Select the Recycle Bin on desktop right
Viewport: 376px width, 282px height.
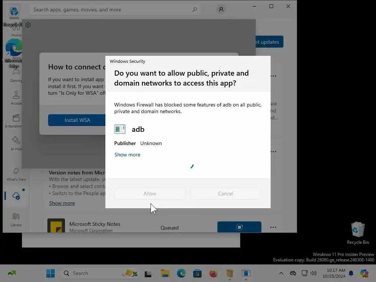click(358, 233)
